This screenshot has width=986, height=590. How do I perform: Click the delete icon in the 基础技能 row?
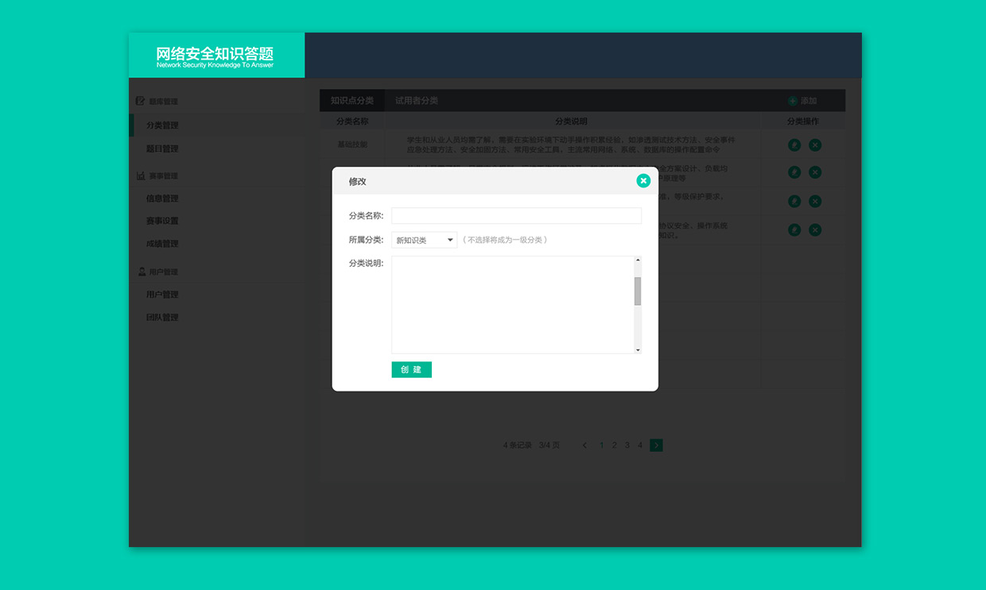pyautogui.click(x=815, y=145)
